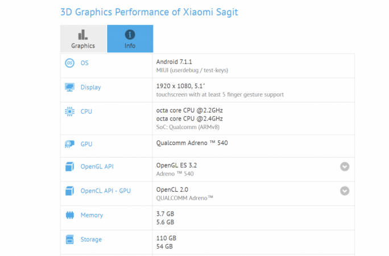This screenshot has height=256, width=389.
Task: Click the GPU card icon
Action: click(x=69, y=144)
